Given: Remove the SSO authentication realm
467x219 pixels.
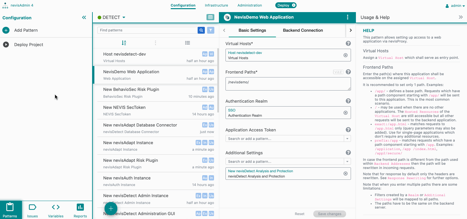Looking at the screenshot, I should pyautogui.click(x=345, y=113).
